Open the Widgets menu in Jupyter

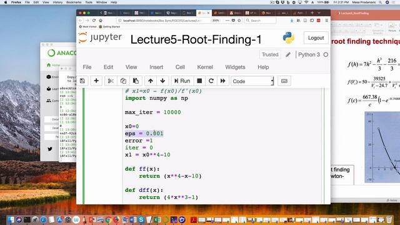[235, 67]
